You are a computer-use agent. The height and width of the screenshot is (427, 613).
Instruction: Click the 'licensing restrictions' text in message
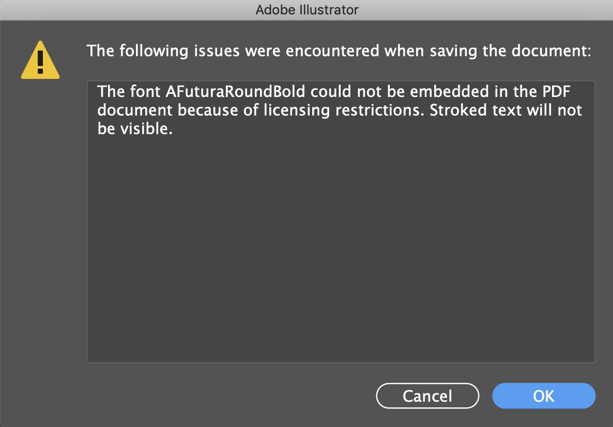344,110
